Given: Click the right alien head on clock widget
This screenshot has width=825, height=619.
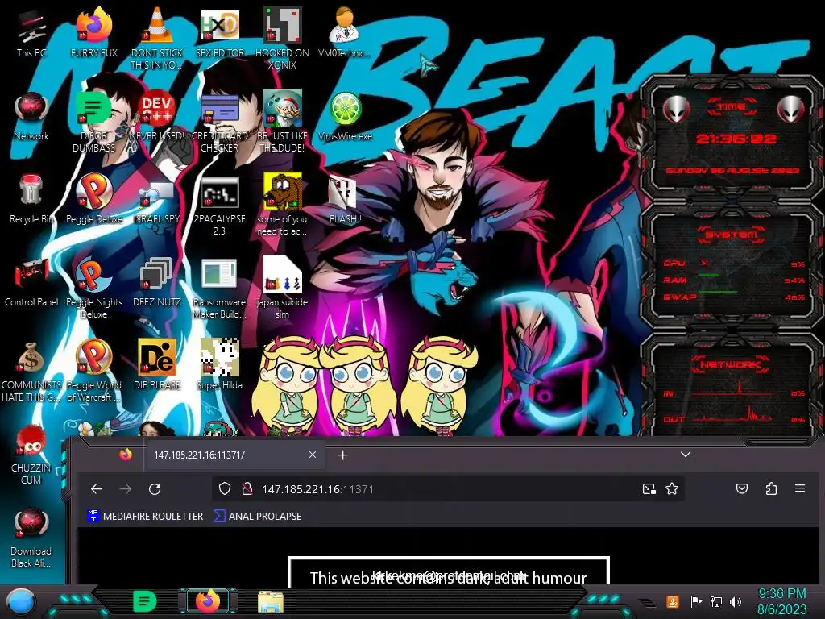Looking at the screenshot, I should (790, 109).
